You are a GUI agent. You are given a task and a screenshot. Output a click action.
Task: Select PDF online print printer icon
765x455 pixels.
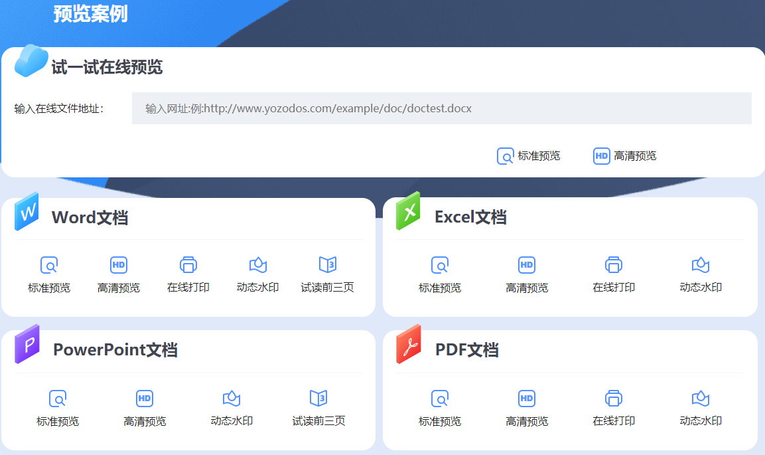tap(614, 398)
